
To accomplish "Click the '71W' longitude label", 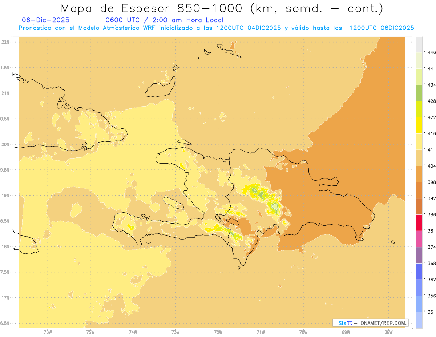I will pyautogui.click(x=261, y=332).
